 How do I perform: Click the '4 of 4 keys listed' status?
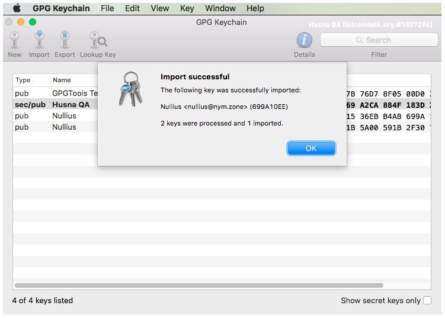click(43, 300)
